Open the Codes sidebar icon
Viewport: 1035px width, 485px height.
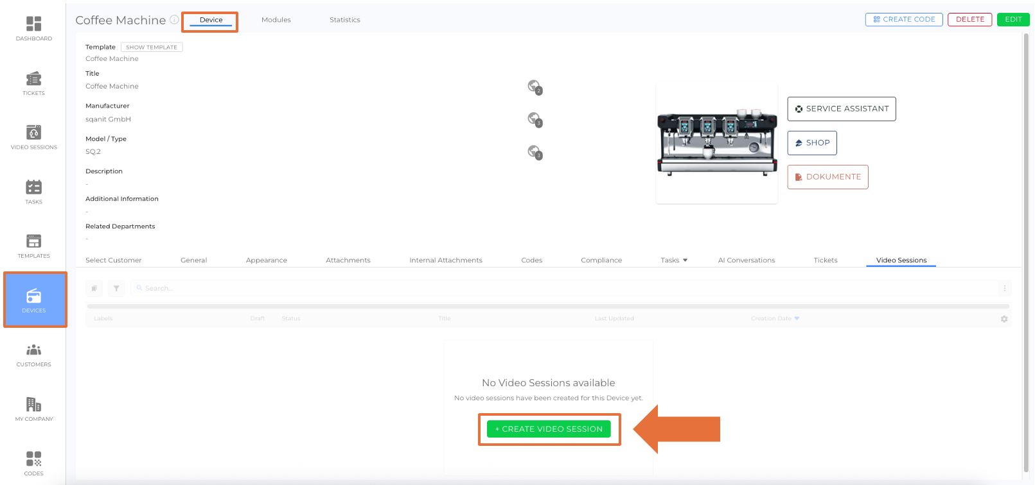(33, 459)
